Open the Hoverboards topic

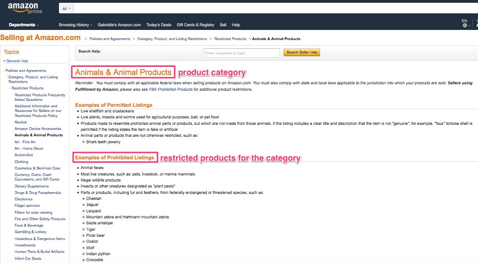(25, 245)
